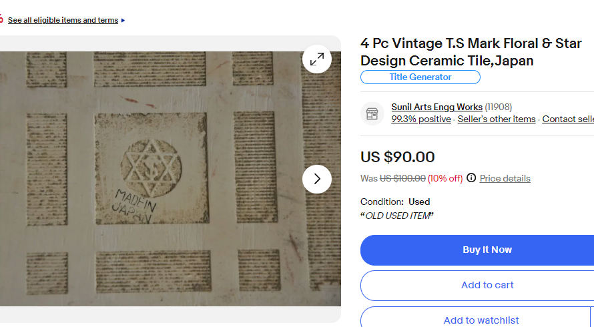The width and height of the screenshot is (594, 327).
Task: Open Sunil Arts Engg Works seller page
Action: pyautogui.click(x=436, y=107)
